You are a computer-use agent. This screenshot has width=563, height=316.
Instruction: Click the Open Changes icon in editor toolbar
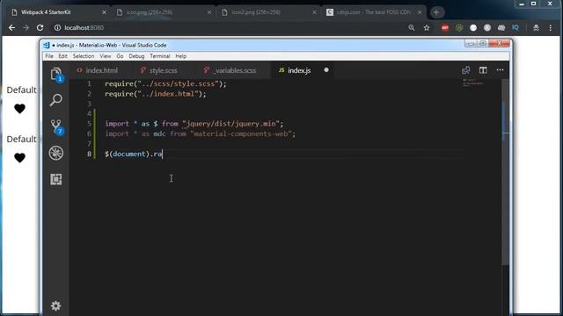tap(465, 70)
